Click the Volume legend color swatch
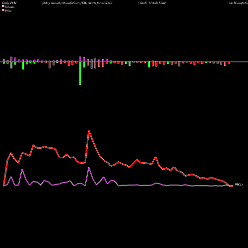 click(3, 6)
